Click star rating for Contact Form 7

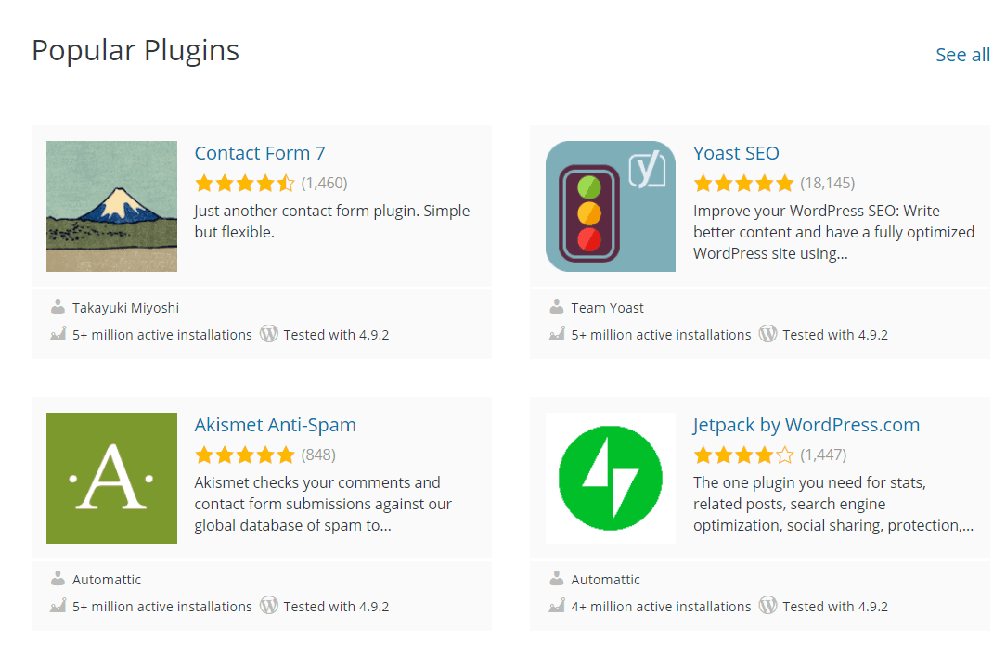245,184
